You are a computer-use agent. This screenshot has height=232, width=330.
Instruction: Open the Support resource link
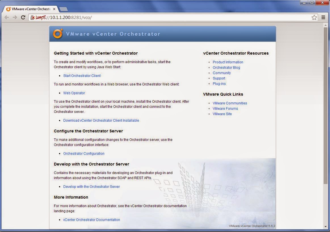219,78
